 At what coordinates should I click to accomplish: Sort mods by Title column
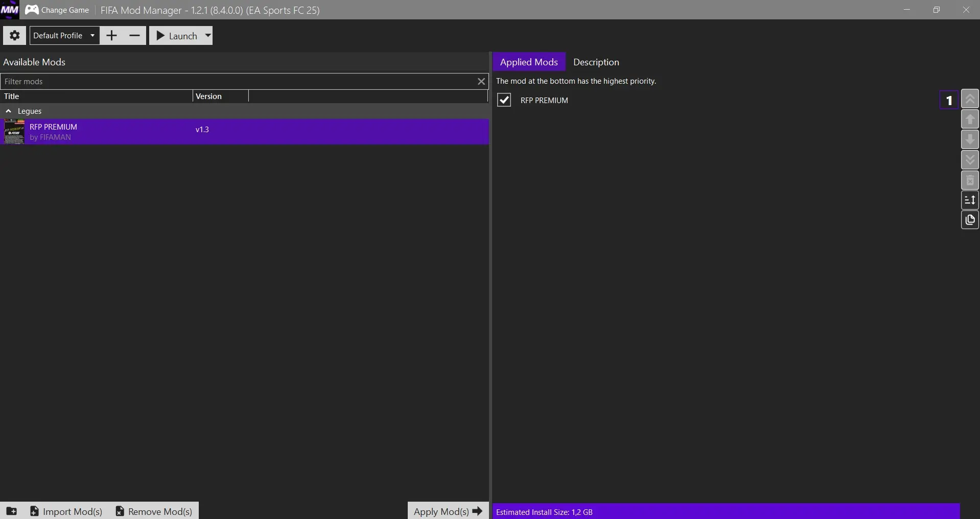pos(97,96)
